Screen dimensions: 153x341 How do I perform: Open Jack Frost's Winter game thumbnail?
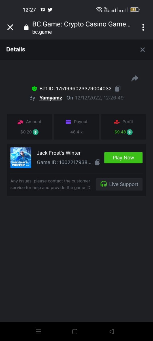(x=21, y=158)
